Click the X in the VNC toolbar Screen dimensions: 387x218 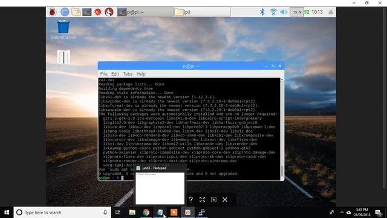225,199
